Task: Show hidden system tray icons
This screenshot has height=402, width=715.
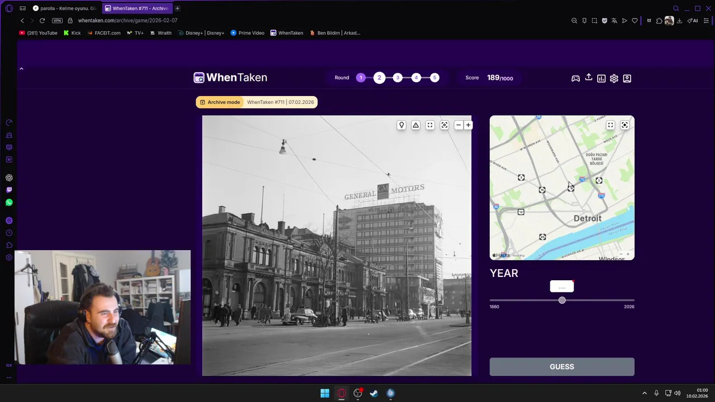Action: tap(644, 393)
